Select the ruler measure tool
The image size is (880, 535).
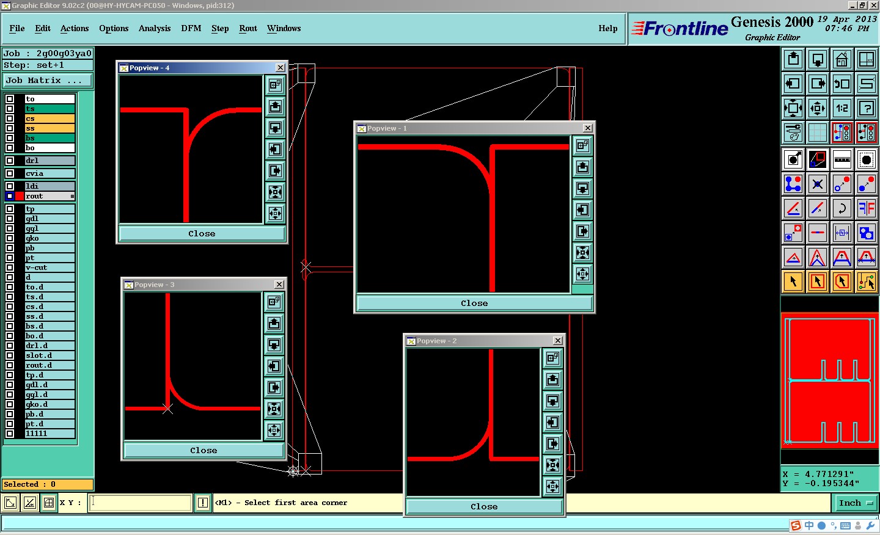coord(842,159)
